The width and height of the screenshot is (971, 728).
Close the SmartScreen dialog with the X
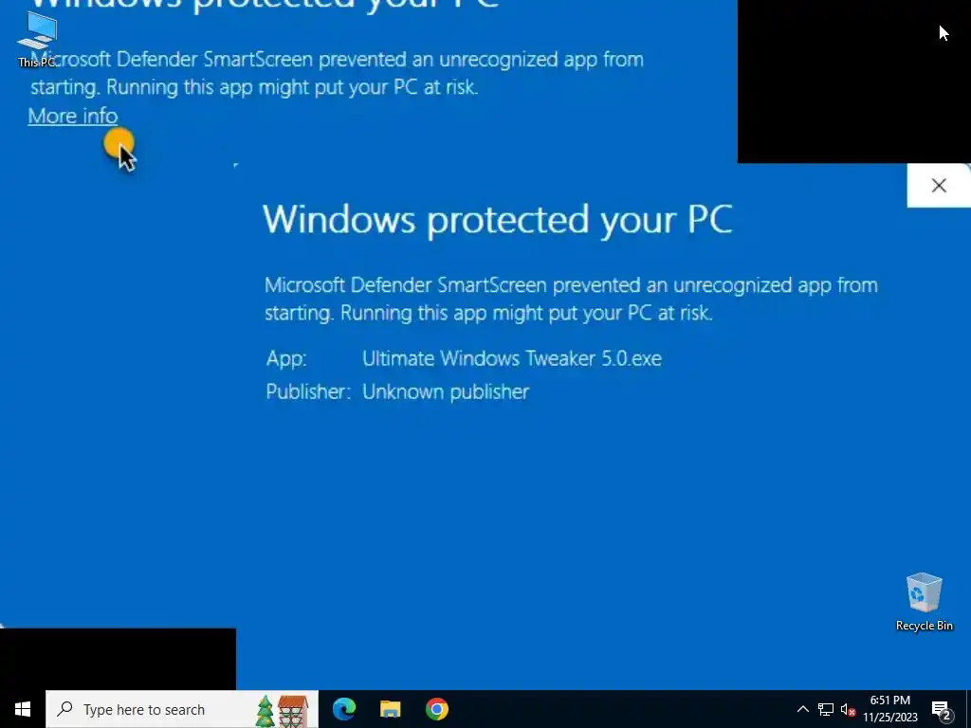[x=939, y=185]
